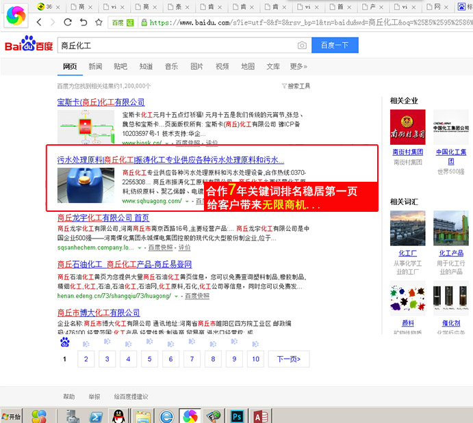473x423 pixels.
Task: Click the 帮助 footer link
Action: point(69,396)
